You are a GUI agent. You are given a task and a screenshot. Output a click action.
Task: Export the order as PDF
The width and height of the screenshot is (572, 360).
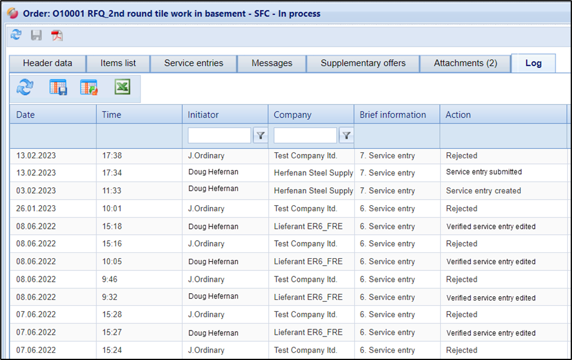point(57,36)
